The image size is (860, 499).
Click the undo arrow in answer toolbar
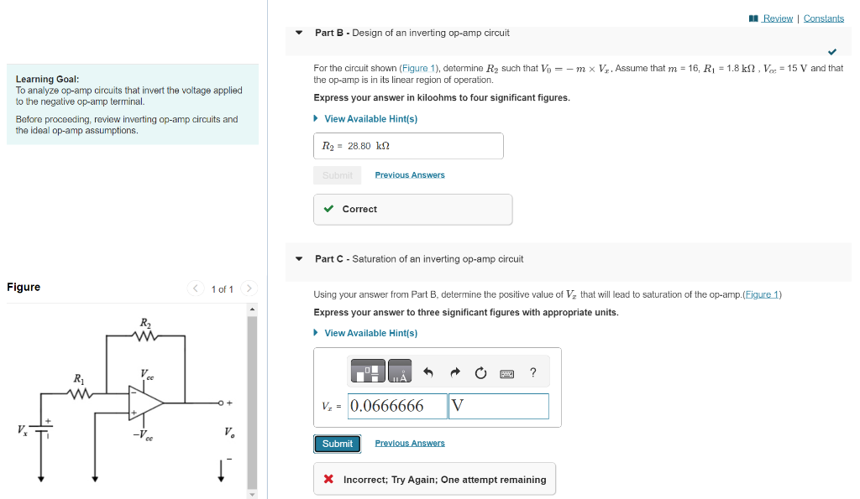[428, 371]
